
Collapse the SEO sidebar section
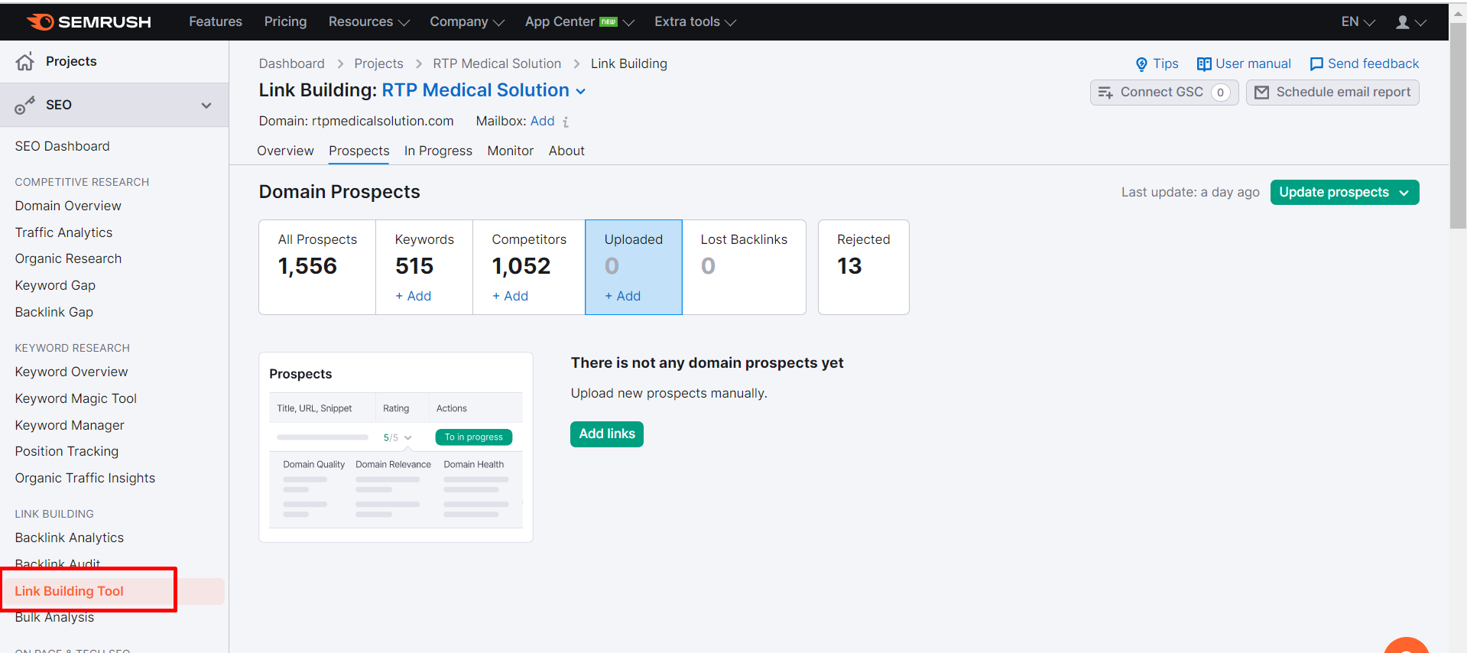point(206,106)
